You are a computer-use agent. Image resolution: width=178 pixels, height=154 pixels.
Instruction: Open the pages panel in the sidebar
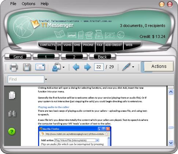[x=12, y=95]
